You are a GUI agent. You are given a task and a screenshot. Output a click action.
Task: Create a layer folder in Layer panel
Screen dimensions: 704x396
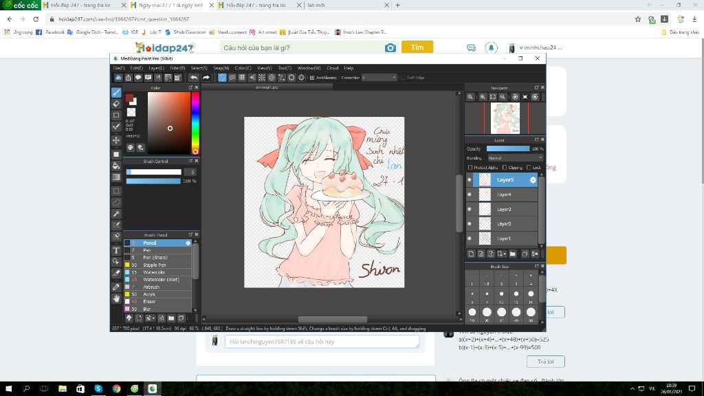click(512, 254)
